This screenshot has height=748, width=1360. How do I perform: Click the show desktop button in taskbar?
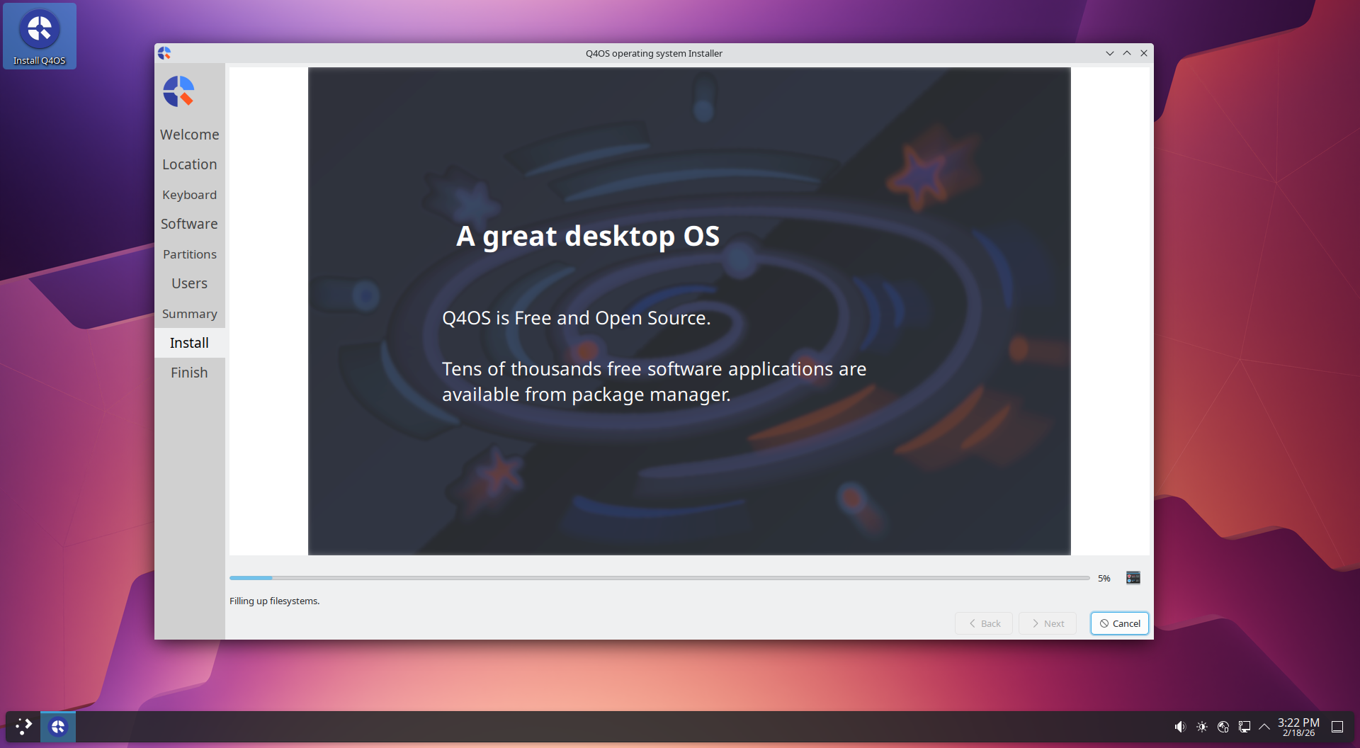pyautogui.click(x=1337, y=727)
